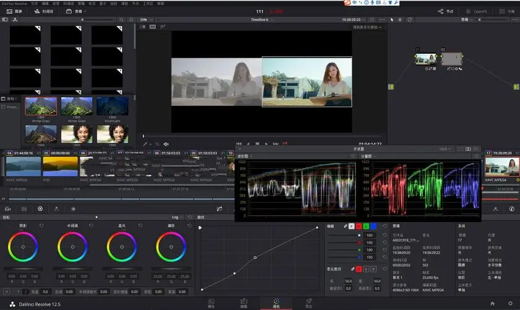Screen dimensions: 520x310
Task: Open project settings gear icon
Action: tap(510, 303)
